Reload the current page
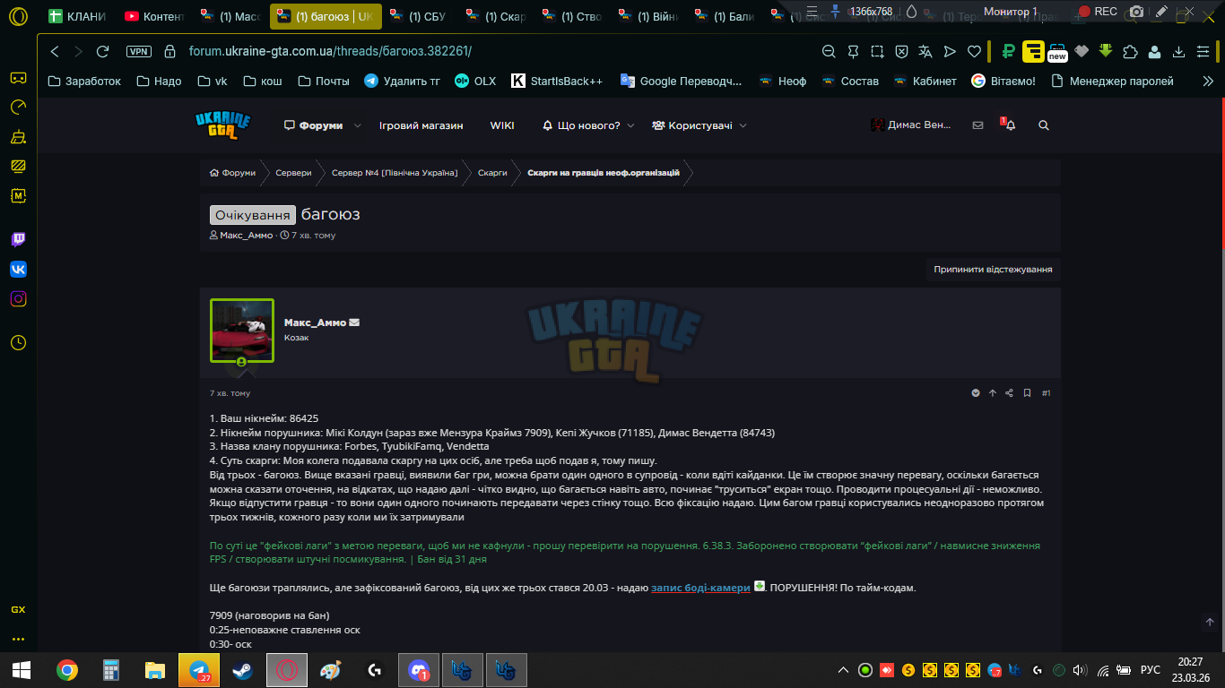This screenshot has width=1225, height=688. click(x=102, y=51)
